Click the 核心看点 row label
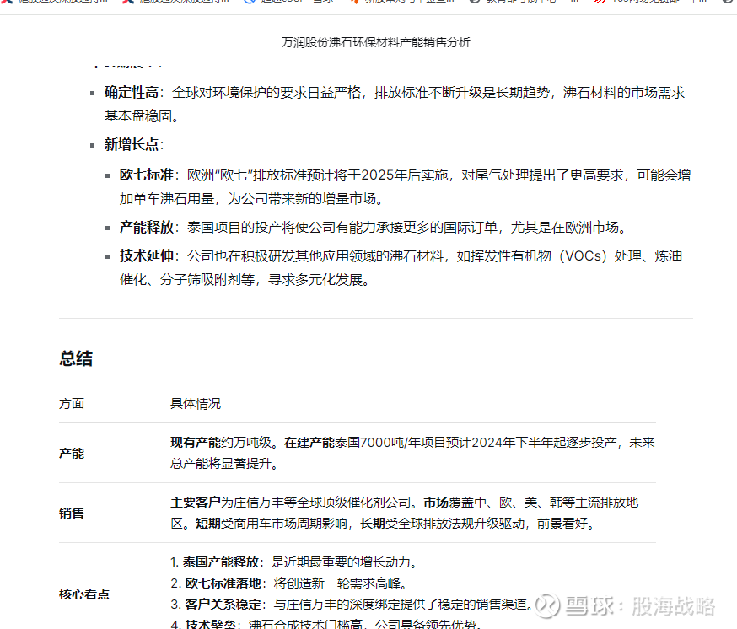This screenshot has height=629, width=737. [84, 594]
